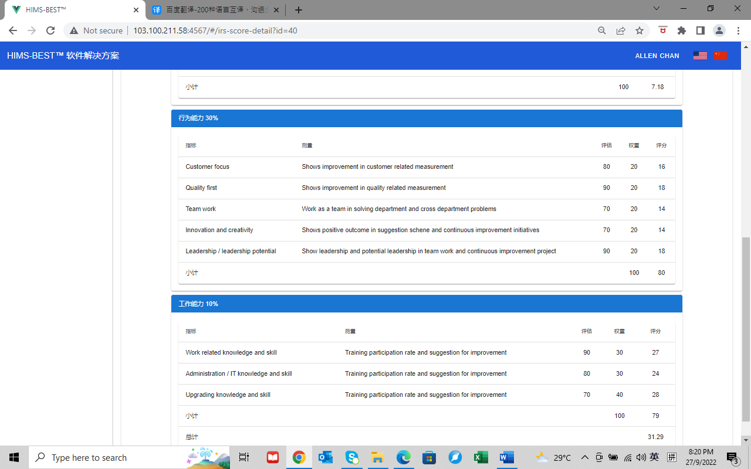Open Excel from the taskbar
751x469 pixels.
(x=481, y=457)
